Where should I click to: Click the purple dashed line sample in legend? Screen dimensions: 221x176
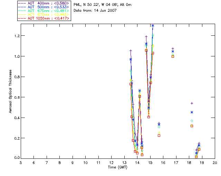(x=22, y=3)
